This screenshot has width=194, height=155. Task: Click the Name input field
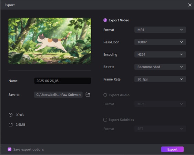(63, 81)
